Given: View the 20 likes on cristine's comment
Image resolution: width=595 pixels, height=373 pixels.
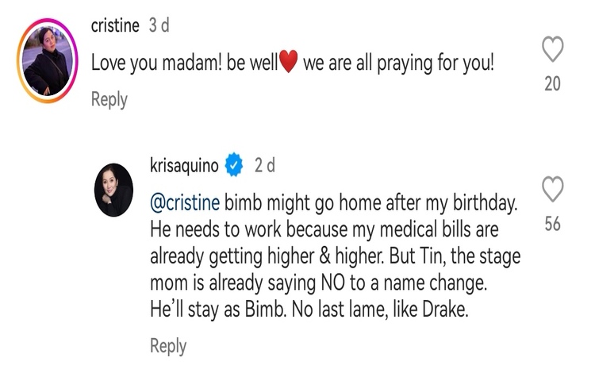Looking at the screenshot, I should pos(553,83).
